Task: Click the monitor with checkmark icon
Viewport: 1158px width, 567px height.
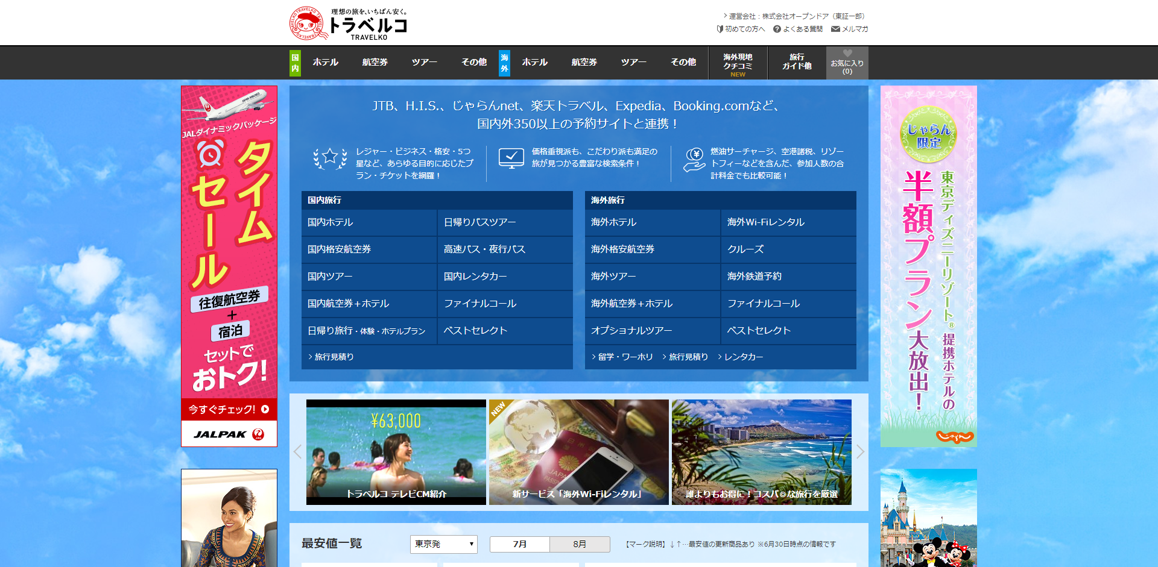Action: [x=511, y=158]
